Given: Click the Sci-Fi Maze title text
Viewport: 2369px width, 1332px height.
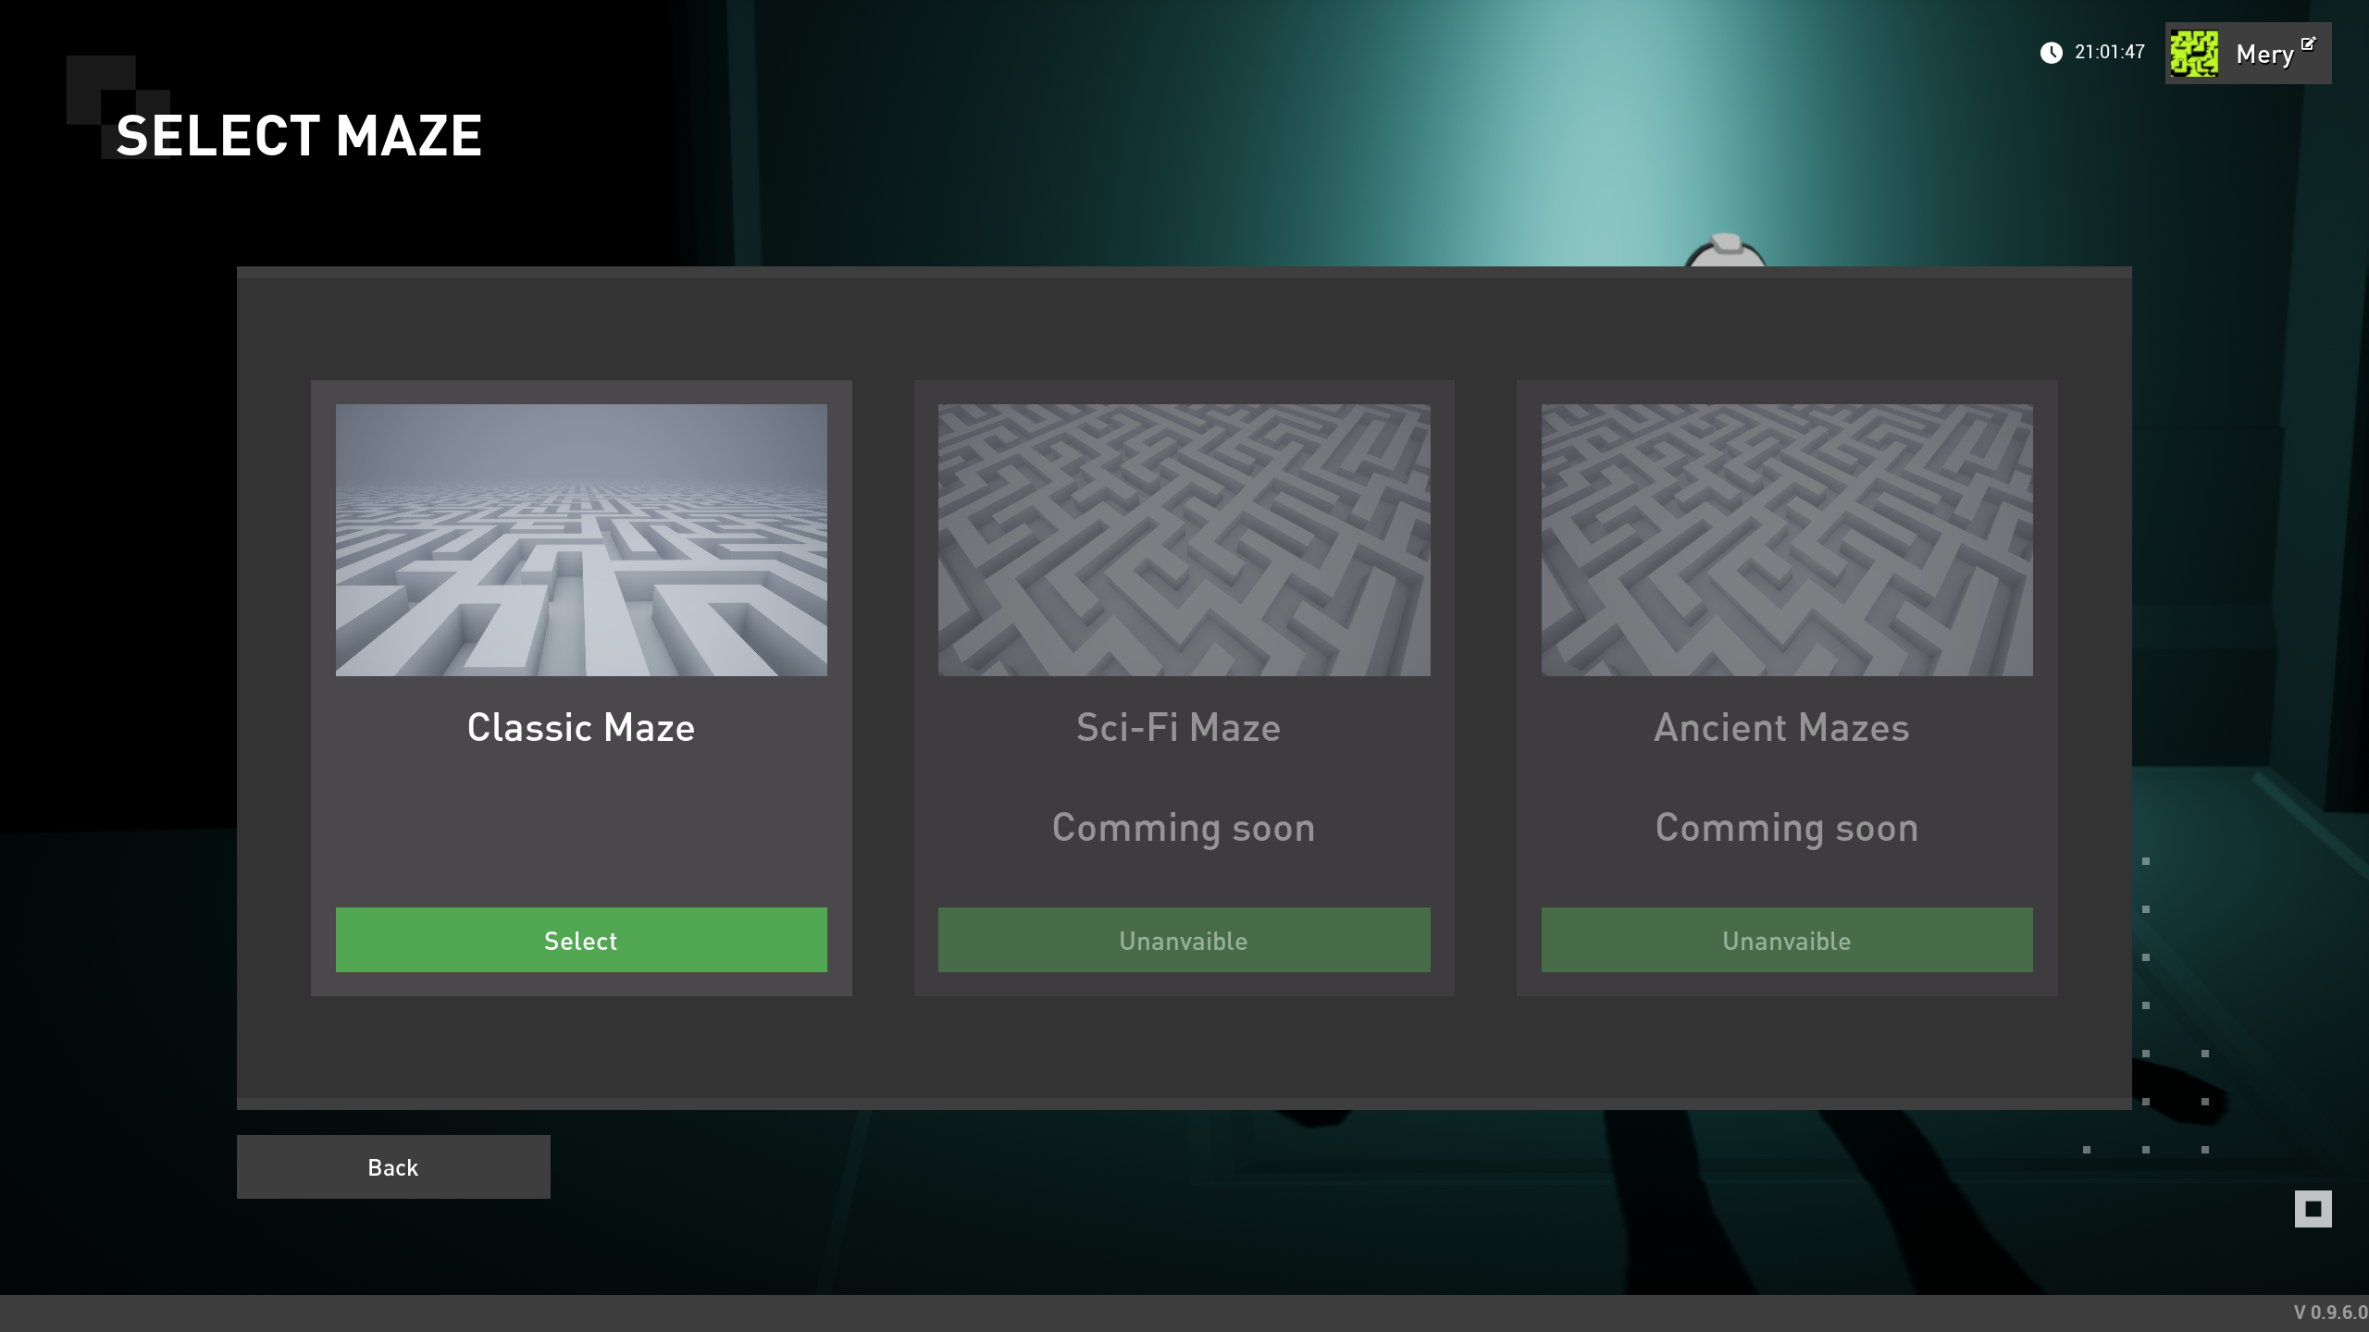Looking at the screenshot, I should pyautogui.click(x=1178, y=728).
